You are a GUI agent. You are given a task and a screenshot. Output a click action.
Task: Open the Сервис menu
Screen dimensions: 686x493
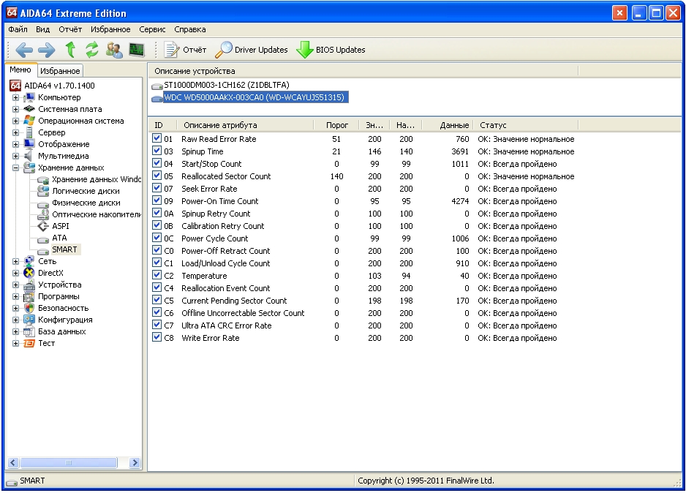[x=152, y=29]
